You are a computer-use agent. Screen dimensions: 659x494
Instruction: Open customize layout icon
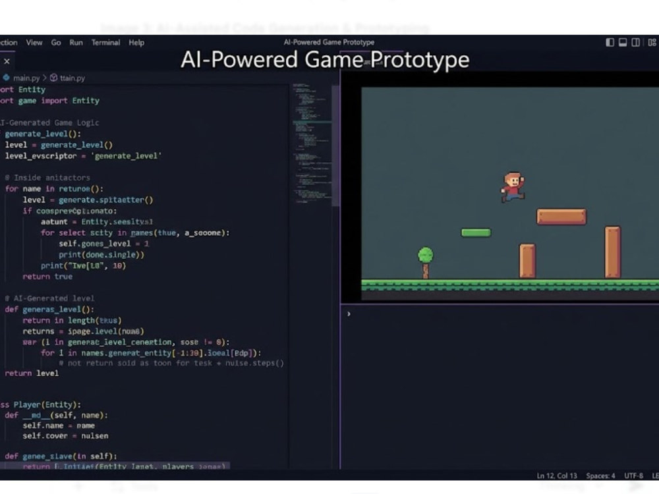pos(652,42)
